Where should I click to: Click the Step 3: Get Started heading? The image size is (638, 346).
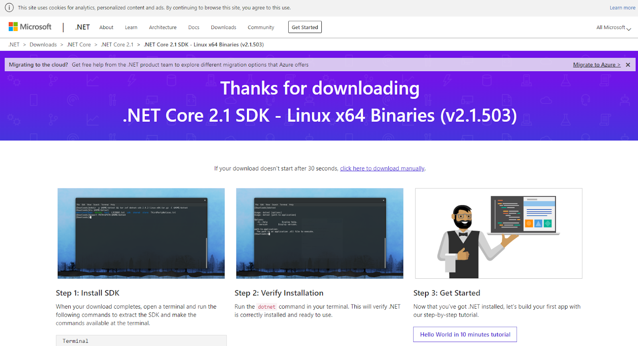click(x=447, y=293)
